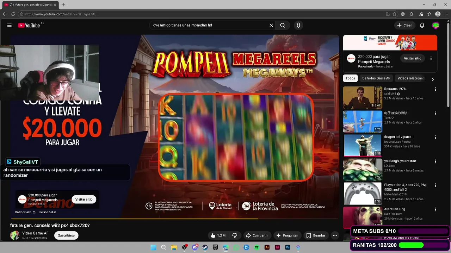
Task: Open options menu for Вокална 1976 video
Action: (435, 89)
